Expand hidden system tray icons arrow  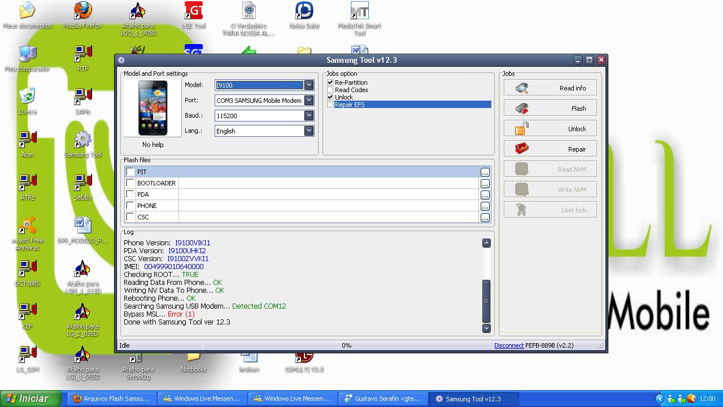[659, 399]
